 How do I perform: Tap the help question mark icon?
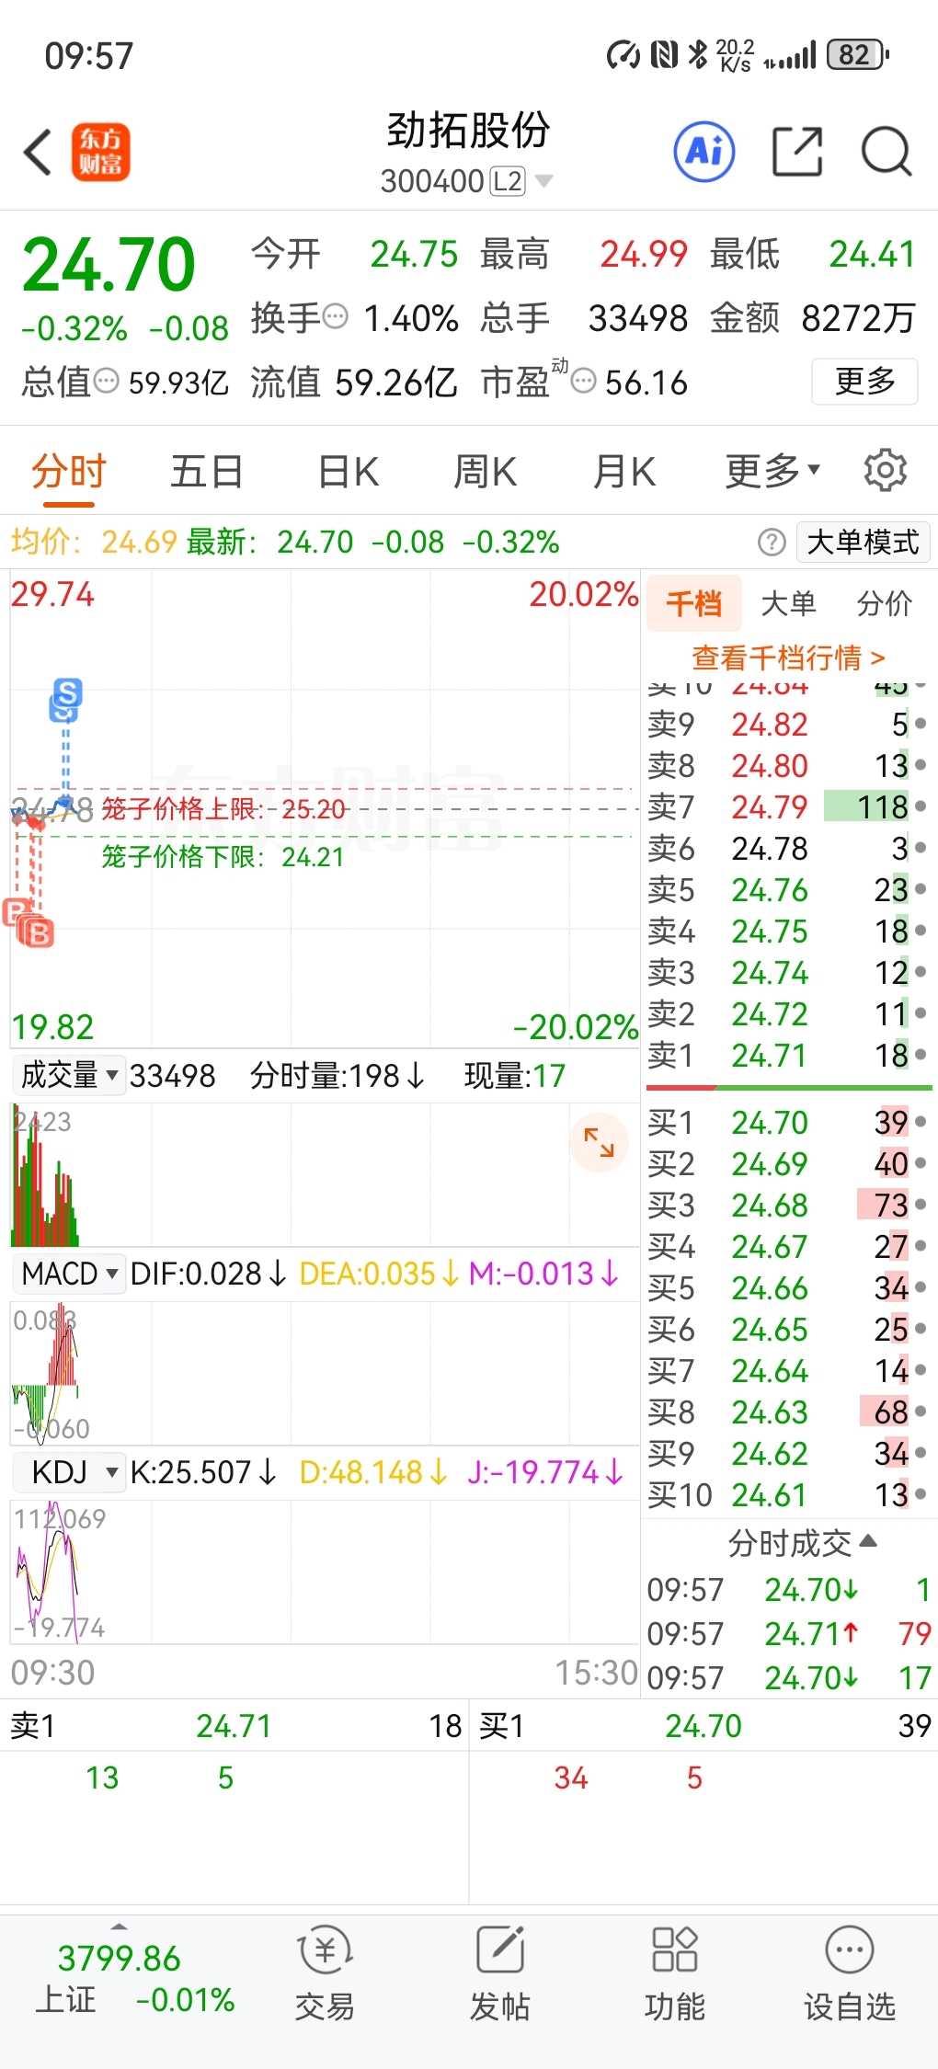click(x=772, y=543)
